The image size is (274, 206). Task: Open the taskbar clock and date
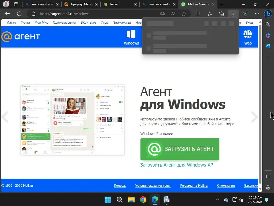pos(255,200)
